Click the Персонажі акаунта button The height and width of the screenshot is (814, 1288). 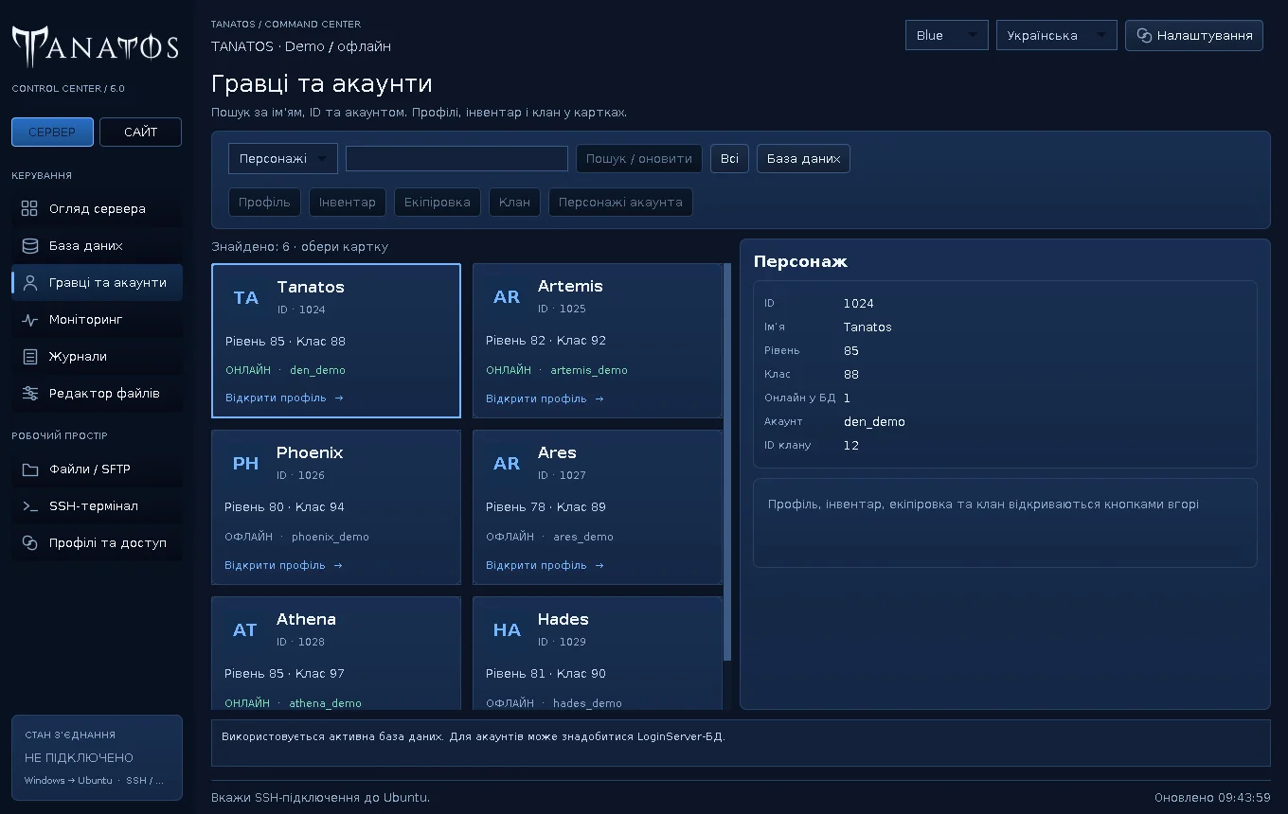[x=620, y=202]
